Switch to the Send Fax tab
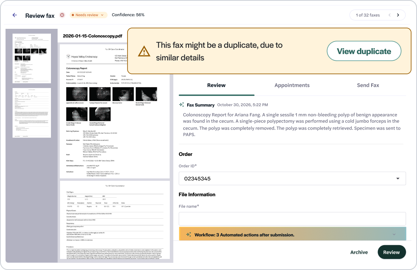Viewport: 417px width, 270px height. pyautogui.click(x=368, y=85)
